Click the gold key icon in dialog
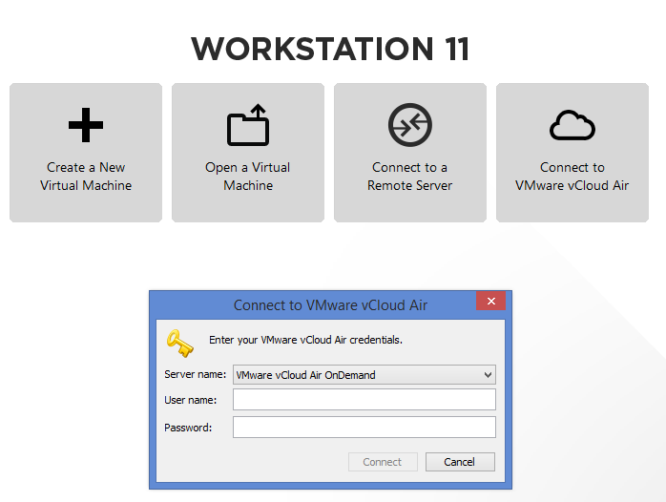 (179, 344)
